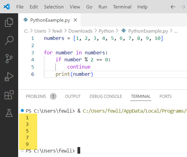Open the Selection menu
Screen dimensions: 187x157
tap(54, 7)
